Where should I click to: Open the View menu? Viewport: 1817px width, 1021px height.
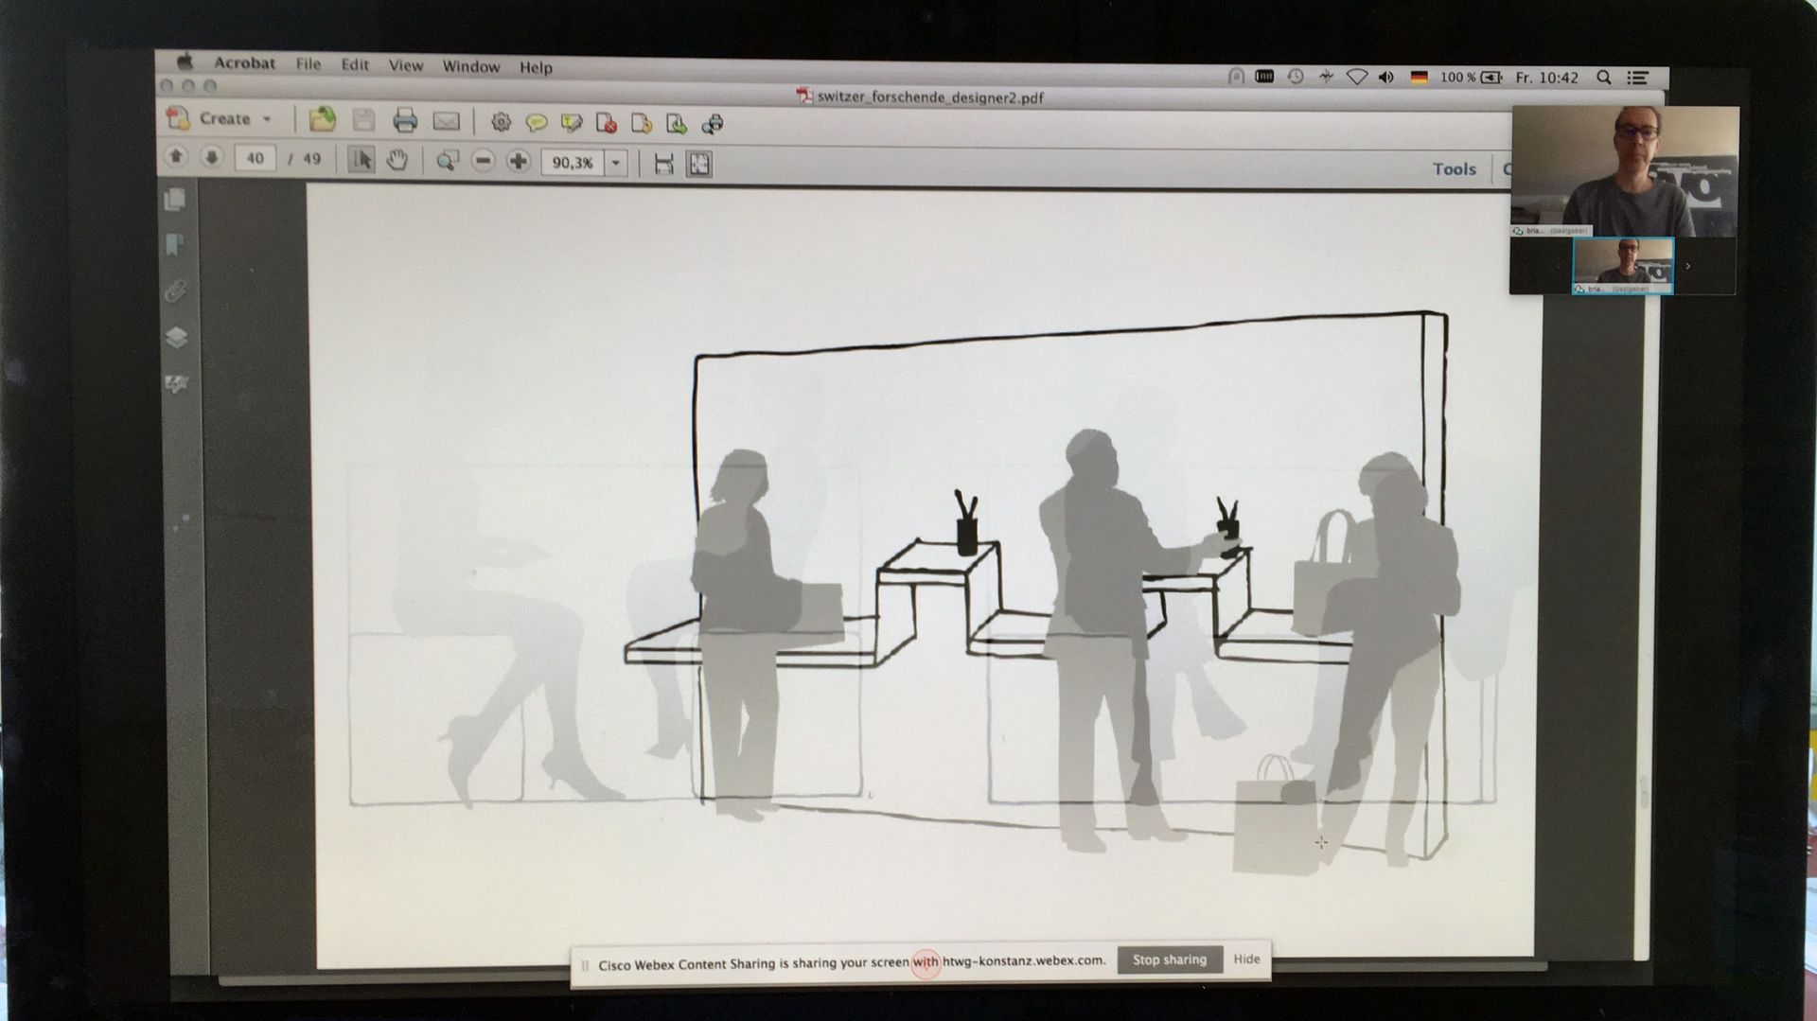coord(406,66)
